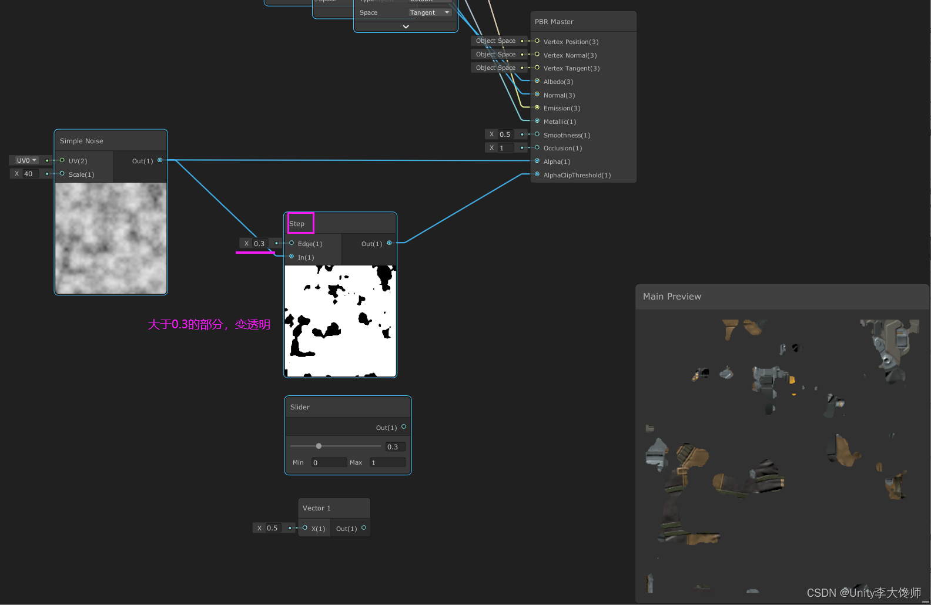This screenshot has height=605, width=931.
Task: Click Step node Edge(1) input port
Action: click(x=292, y=243)
